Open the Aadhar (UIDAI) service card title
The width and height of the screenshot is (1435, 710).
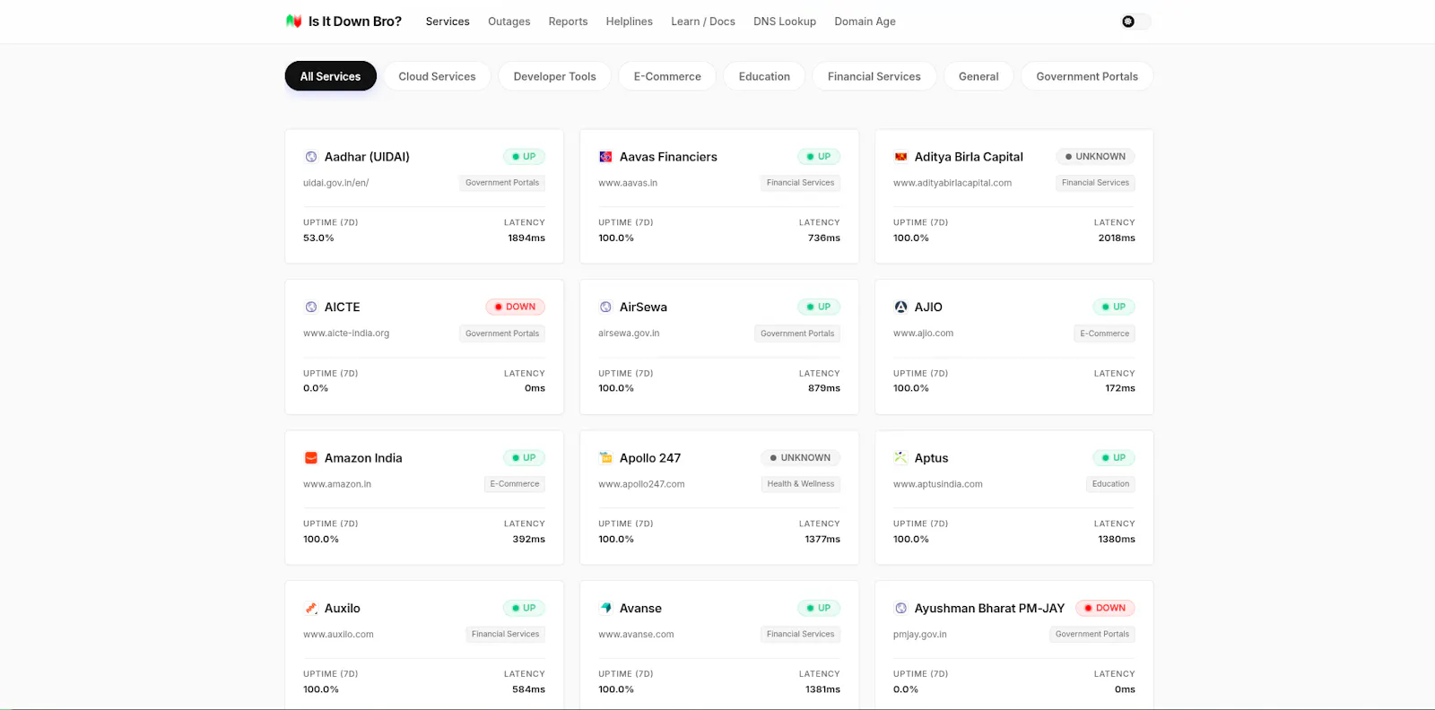pyautogui.click(x=367, y=157)
